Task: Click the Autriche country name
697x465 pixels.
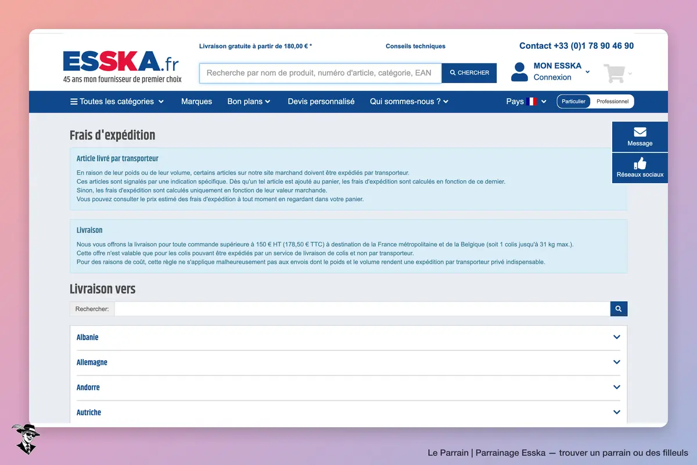Action: coord(89,412)
